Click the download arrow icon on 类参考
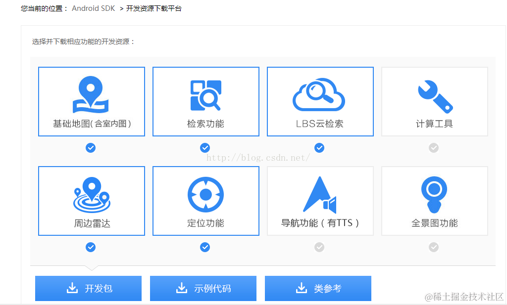The height and width of the screenshot is (305, 507). pyautogui.click(x=302, y=288)
